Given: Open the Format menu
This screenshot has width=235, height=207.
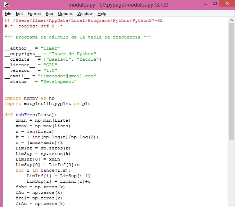Looking at the screenshot, I should pos(34,14).
